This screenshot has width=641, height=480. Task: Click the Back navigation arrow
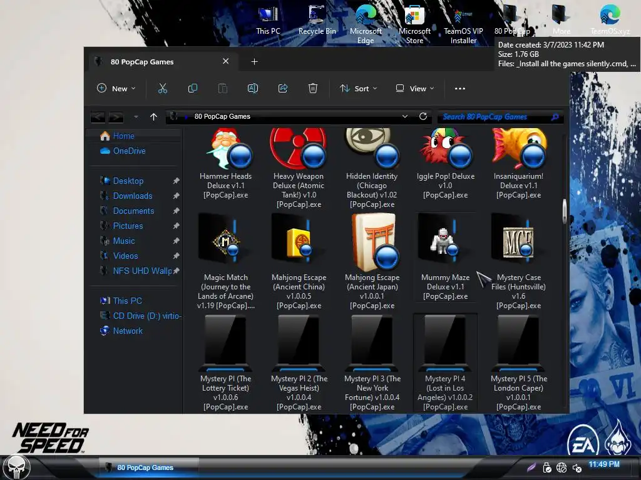pos(98,117)
